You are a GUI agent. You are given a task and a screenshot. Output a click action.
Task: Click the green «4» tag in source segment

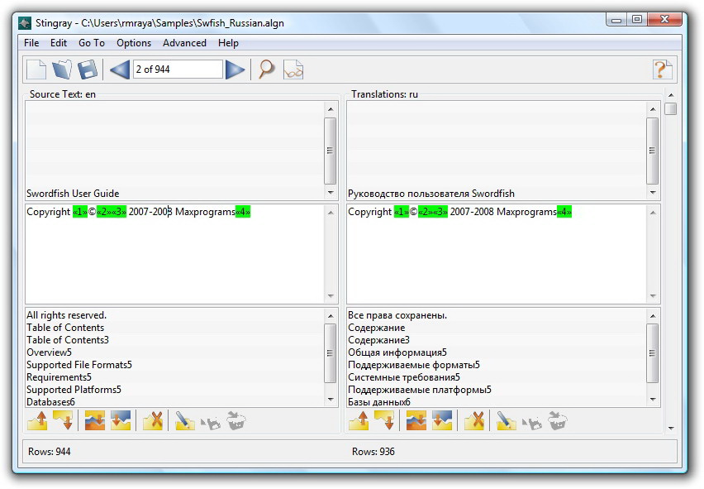tap(243, 212)
